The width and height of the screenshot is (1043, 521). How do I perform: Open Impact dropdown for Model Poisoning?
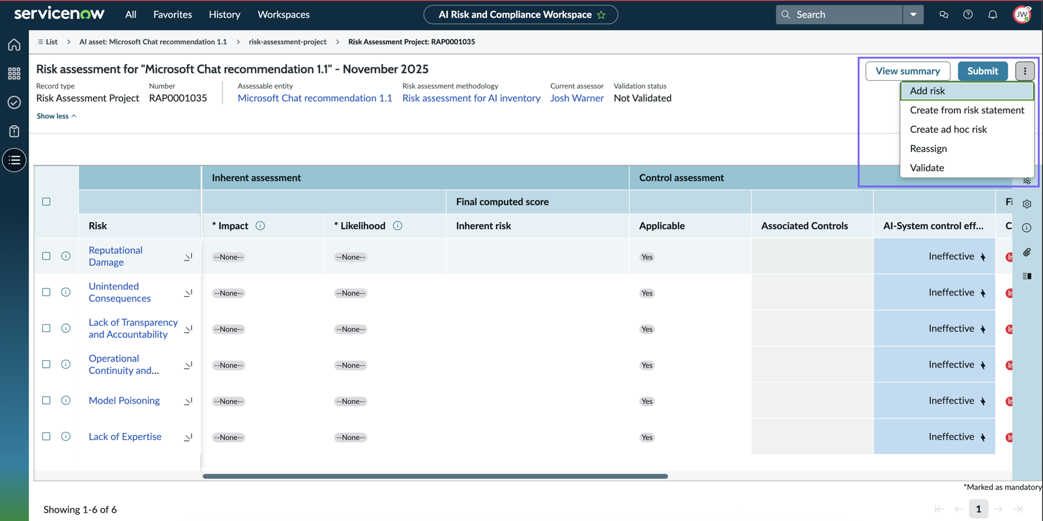228,401
